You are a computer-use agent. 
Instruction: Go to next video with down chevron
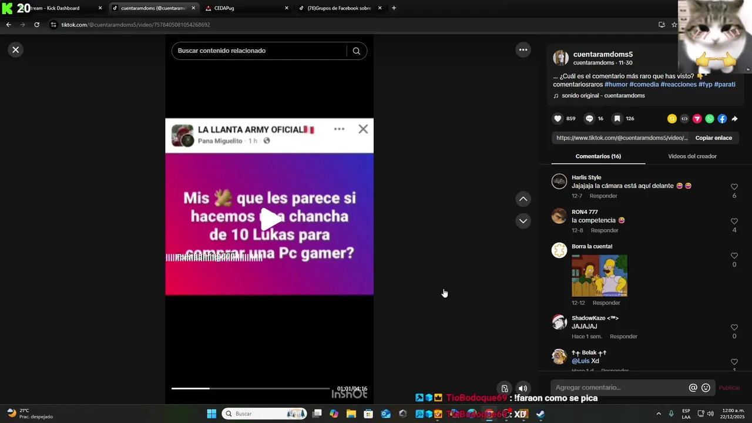click(523, 221)
